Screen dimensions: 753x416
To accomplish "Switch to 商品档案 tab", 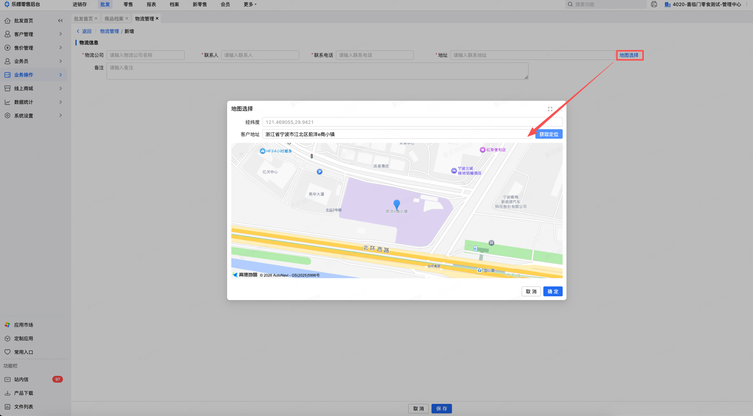I will tap(114, 19).
